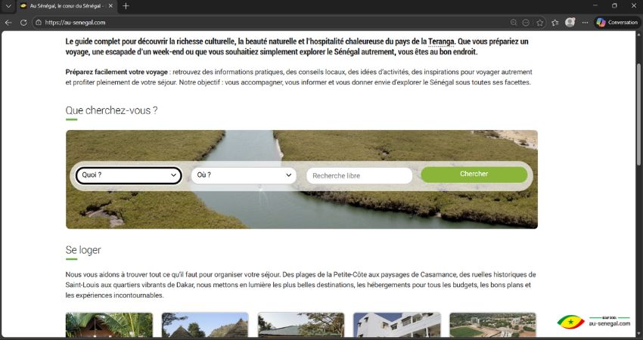Go back using the browser back arrow

tap(8, 23)
